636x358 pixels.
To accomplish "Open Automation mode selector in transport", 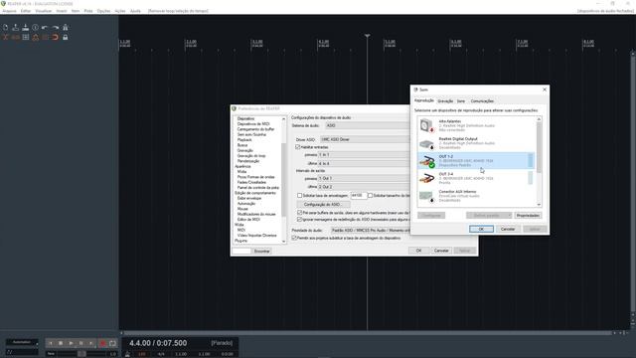I will (22, 342).
